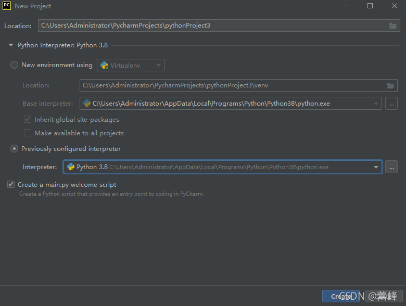This screenshot has width=406, height=306.
Task: Toggle Inherit global site-packages checkbox
Action: pyautogui.click(x=28, y=119)
